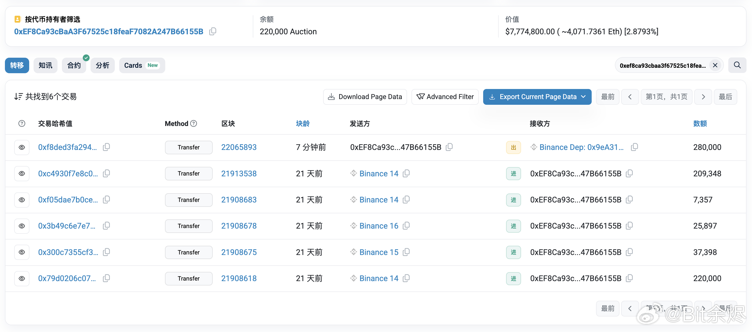752x332 pixels.
Task: Open Binance 16 sender link
Action: pyautogui.click(x=379, y=226)
